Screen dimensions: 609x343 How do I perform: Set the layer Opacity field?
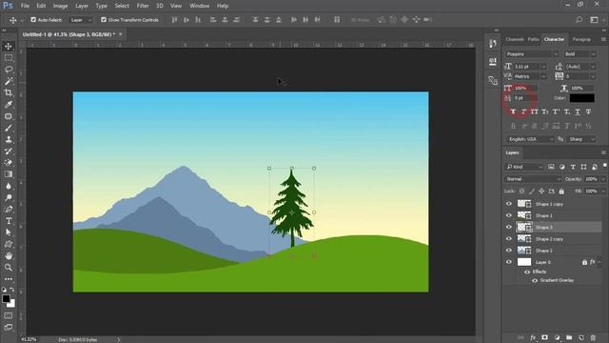coord(591,179)
